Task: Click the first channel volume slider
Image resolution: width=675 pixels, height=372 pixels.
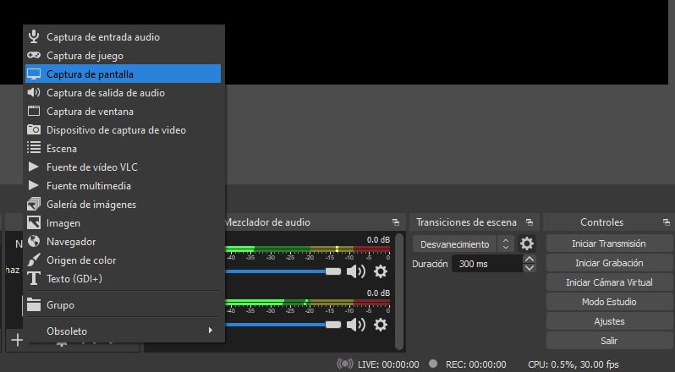Action: click(281, 271)
